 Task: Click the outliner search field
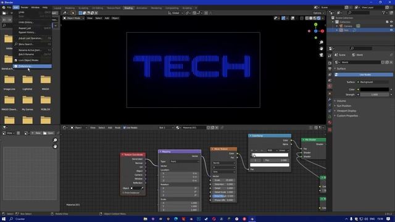[359, 12]
